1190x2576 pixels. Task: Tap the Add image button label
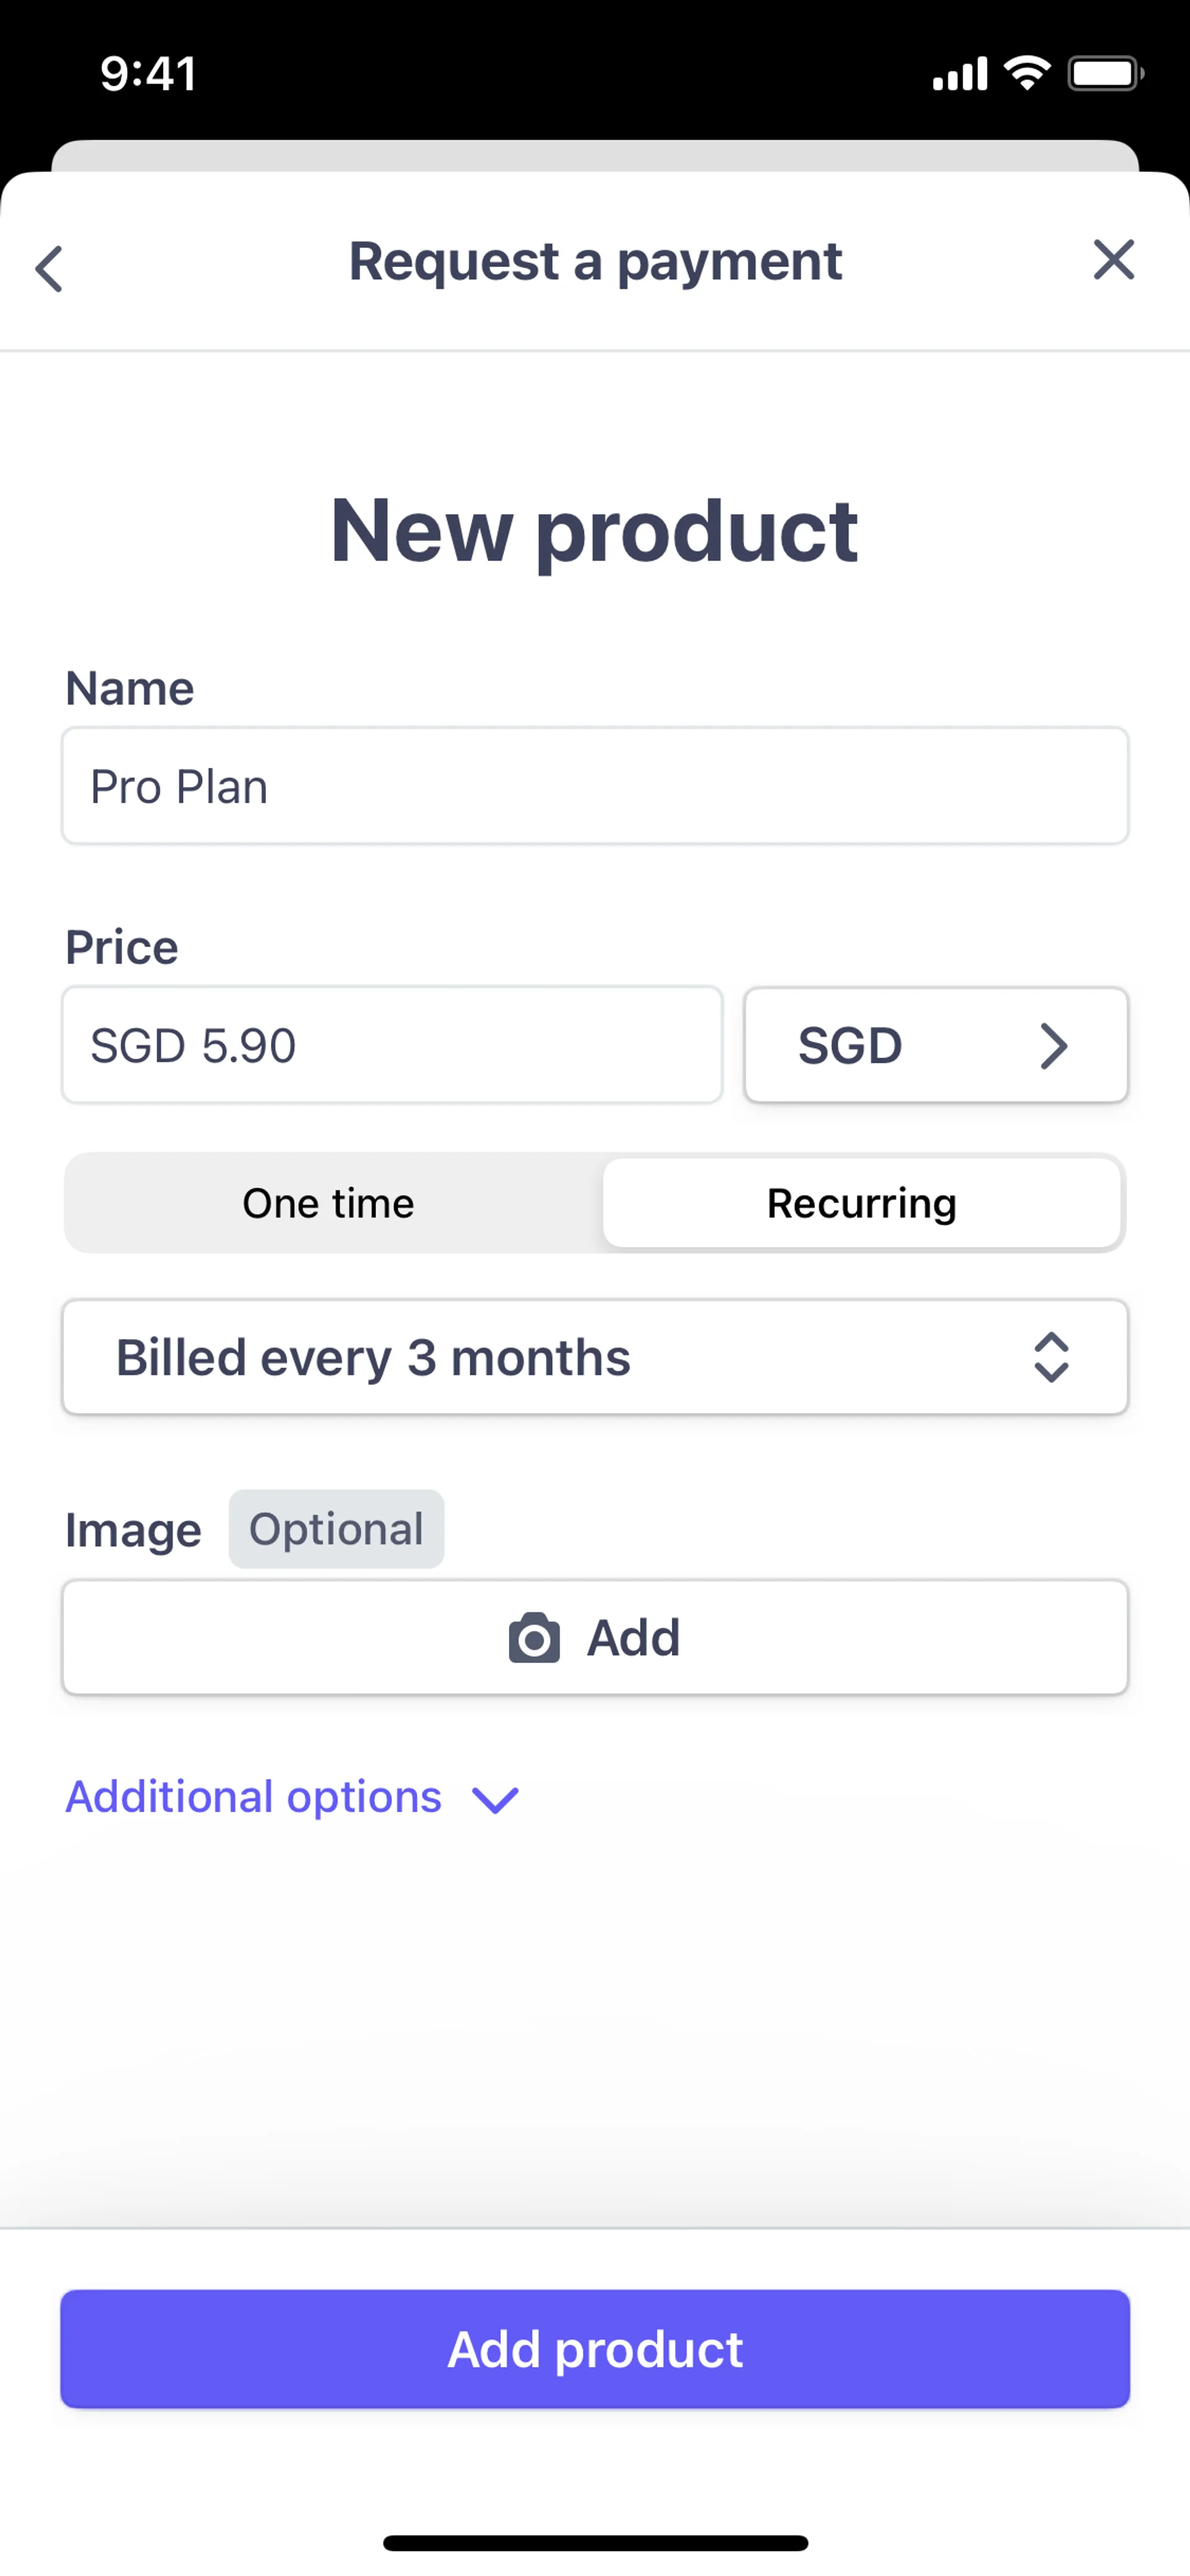pyautogui.click(x=633, y=1638)
